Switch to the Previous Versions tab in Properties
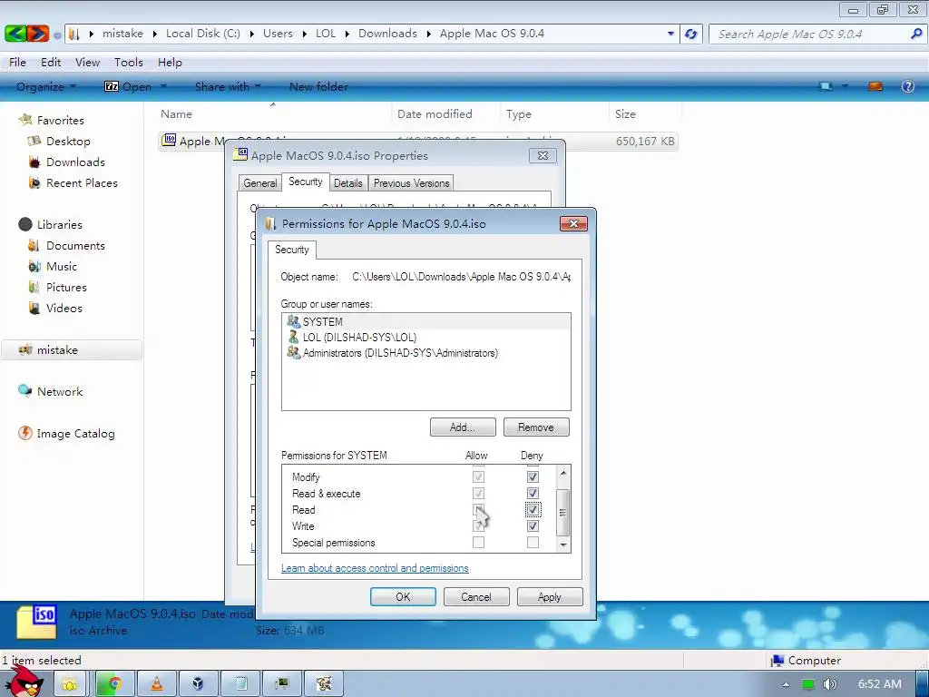 411,183
